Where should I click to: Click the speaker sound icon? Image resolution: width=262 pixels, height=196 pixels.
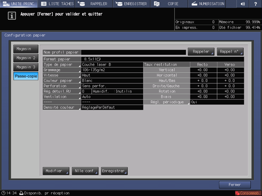click(x=243, y=4)
